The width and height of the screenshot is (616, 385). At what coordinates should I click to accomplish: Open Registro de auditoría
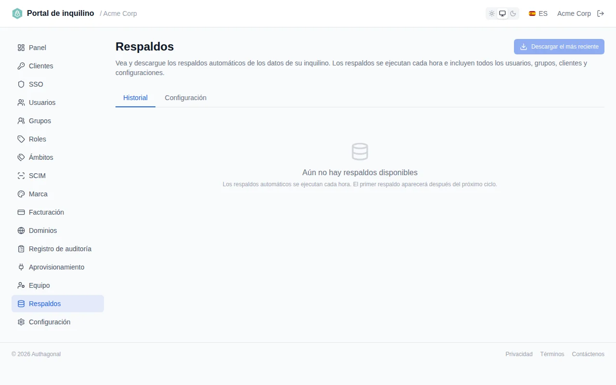coord(58,249)
